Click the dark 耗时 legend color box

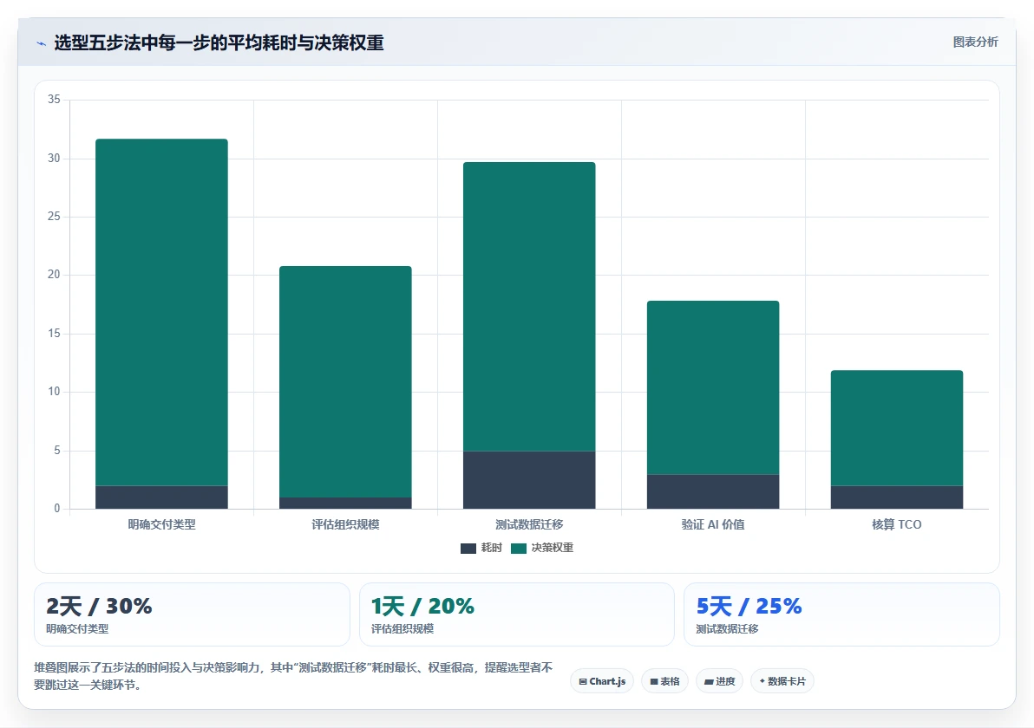click(468, 548)
